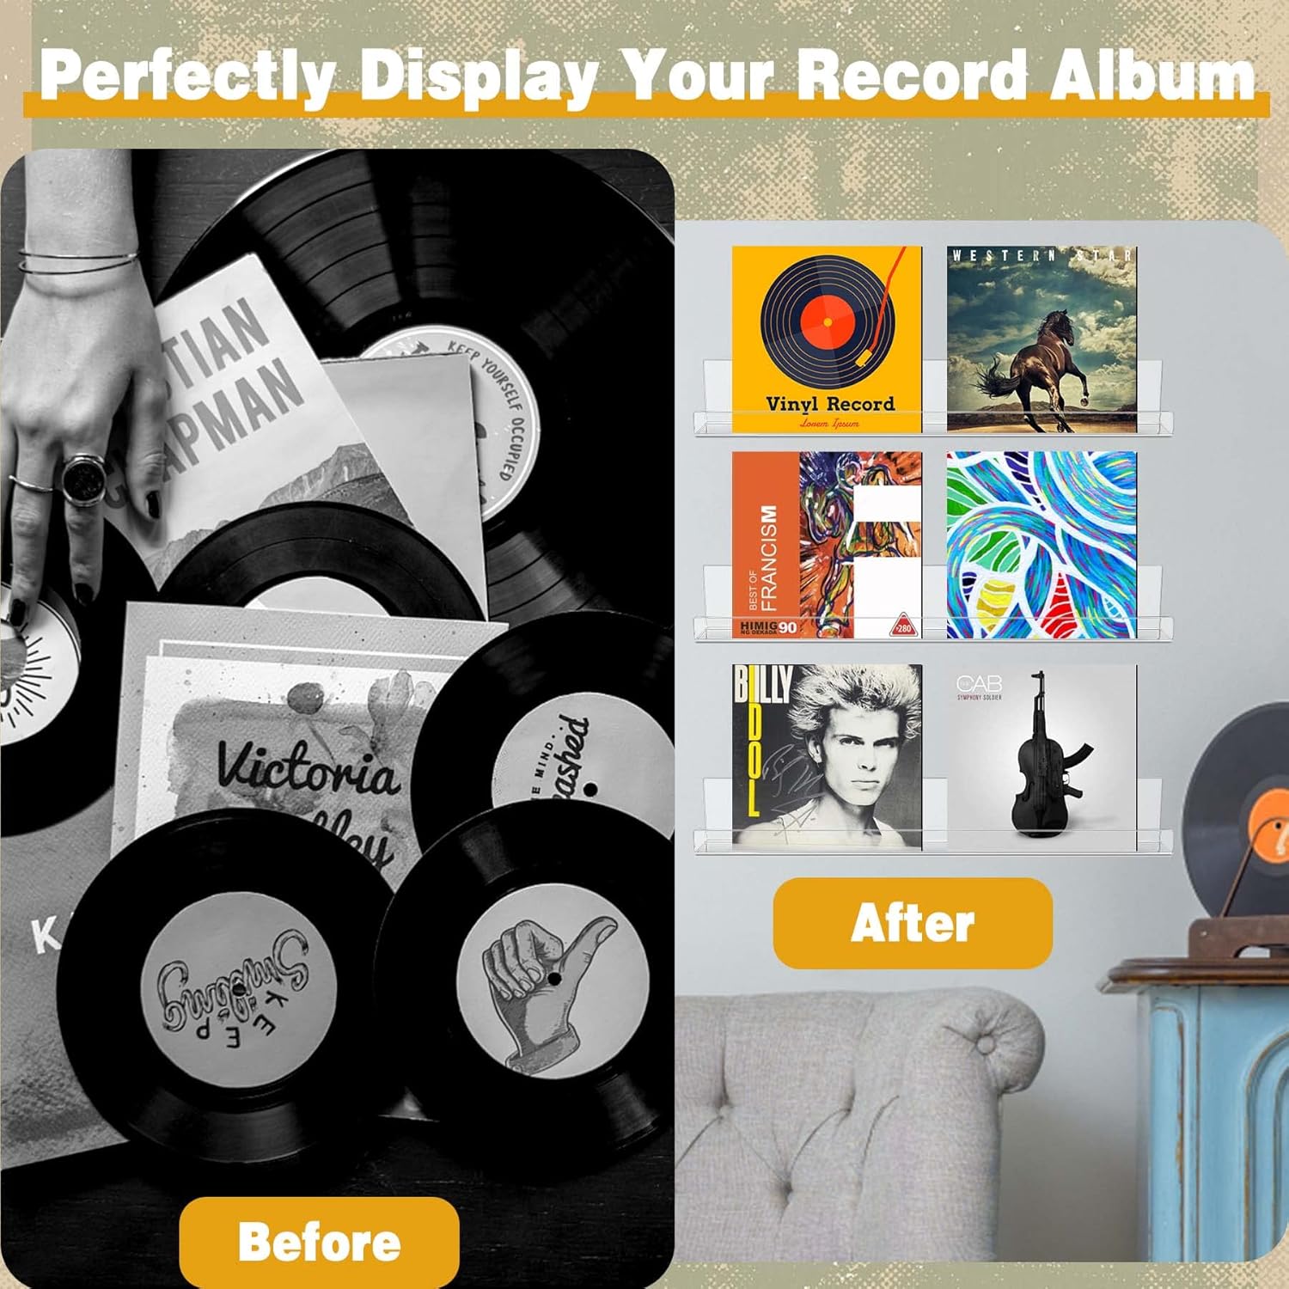The image size is (1289, 1289).
Task: Click the Keep Smiling record label
Action: point(238,988)
